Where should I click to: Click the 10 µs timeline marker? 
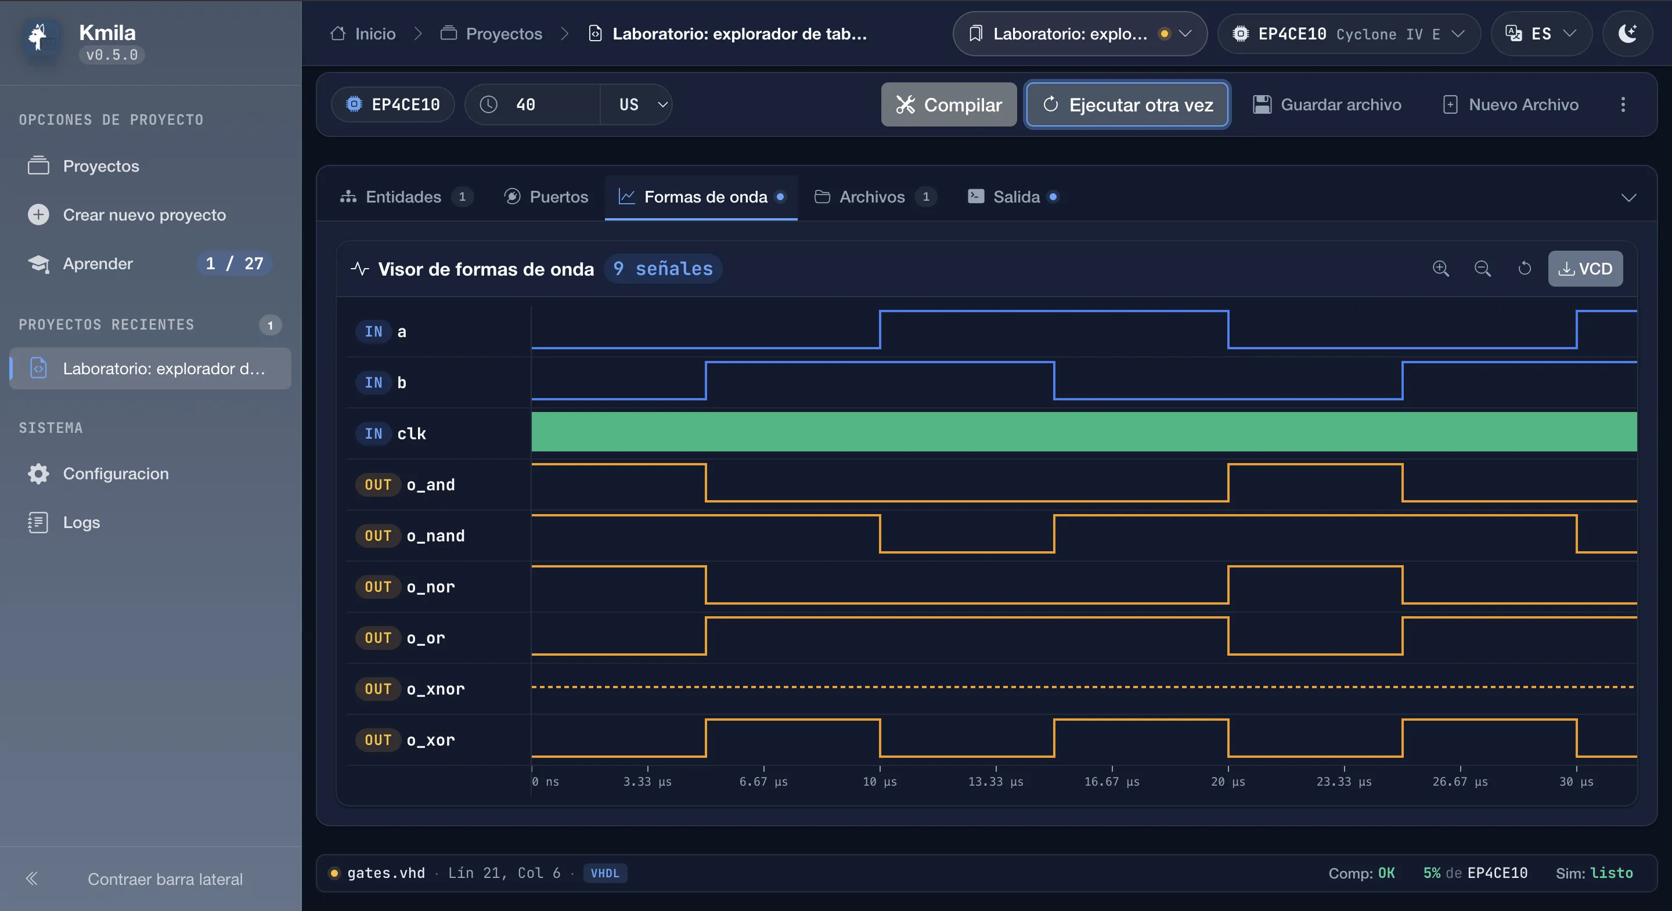(880, 781)
